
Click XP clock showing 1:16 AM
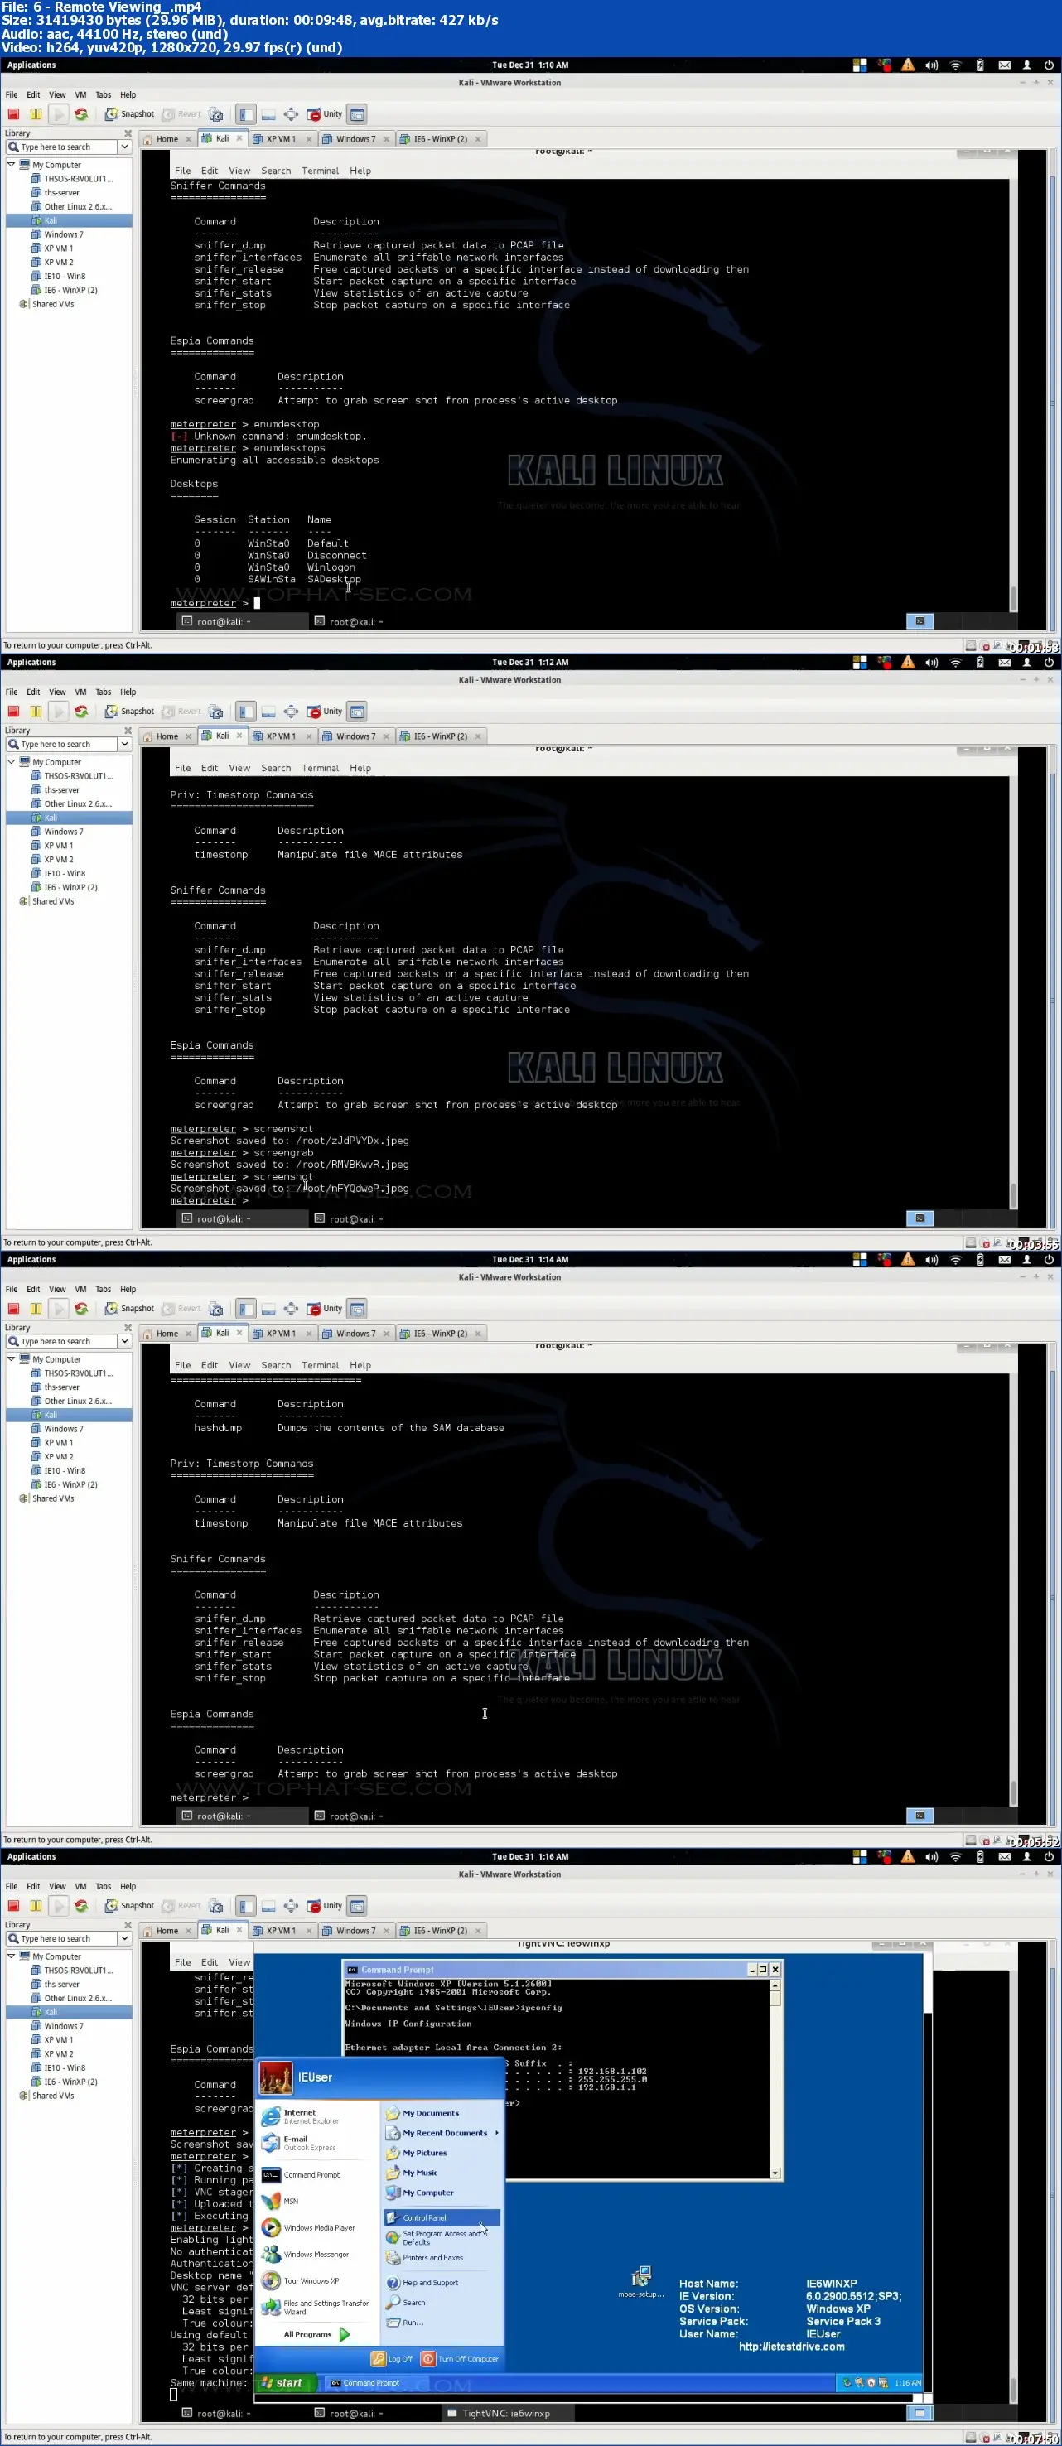907,2383
